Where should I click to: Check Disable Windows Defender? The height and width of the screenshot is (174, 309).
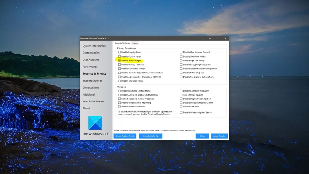119,107
